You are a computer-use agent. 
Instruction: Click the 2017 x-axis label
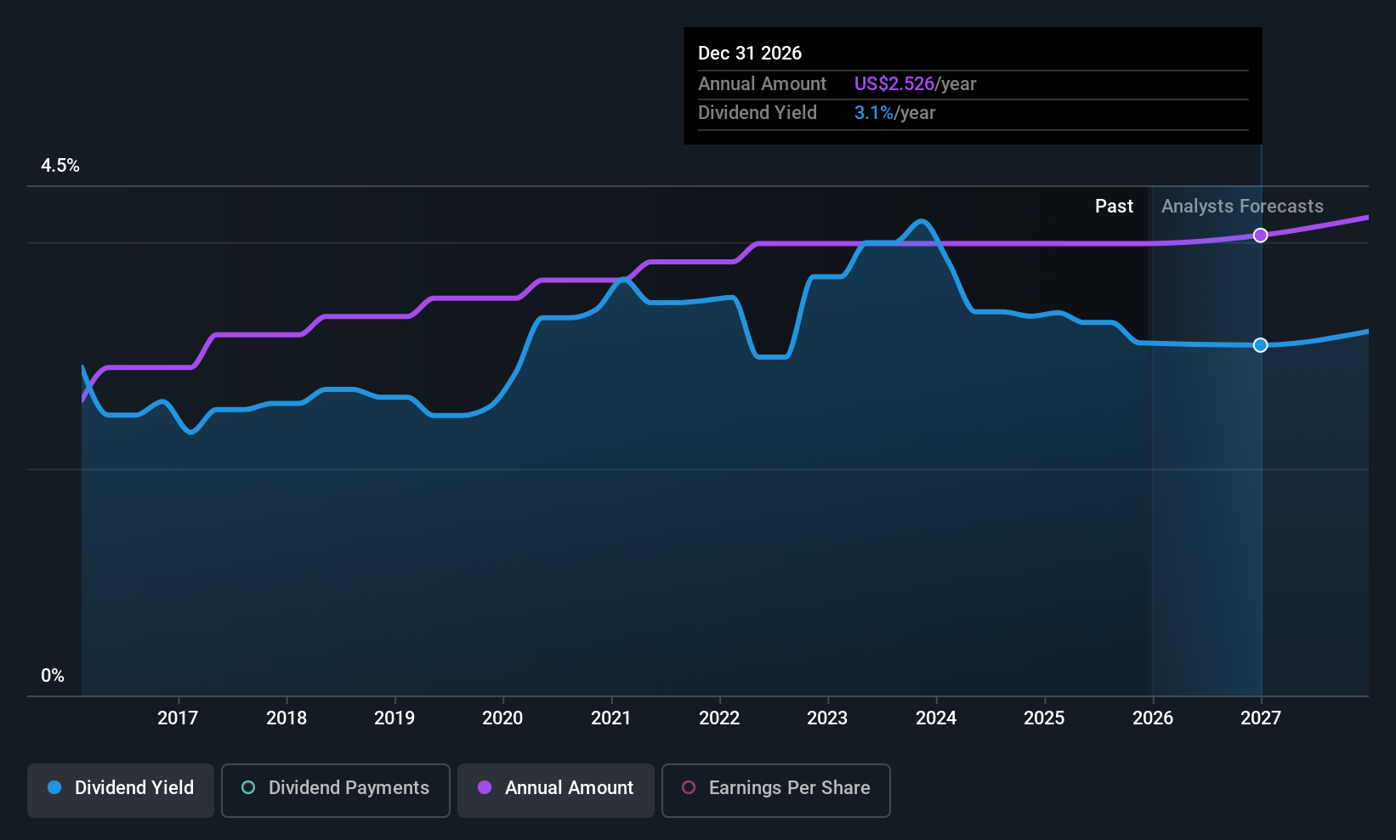click(178, 718)
